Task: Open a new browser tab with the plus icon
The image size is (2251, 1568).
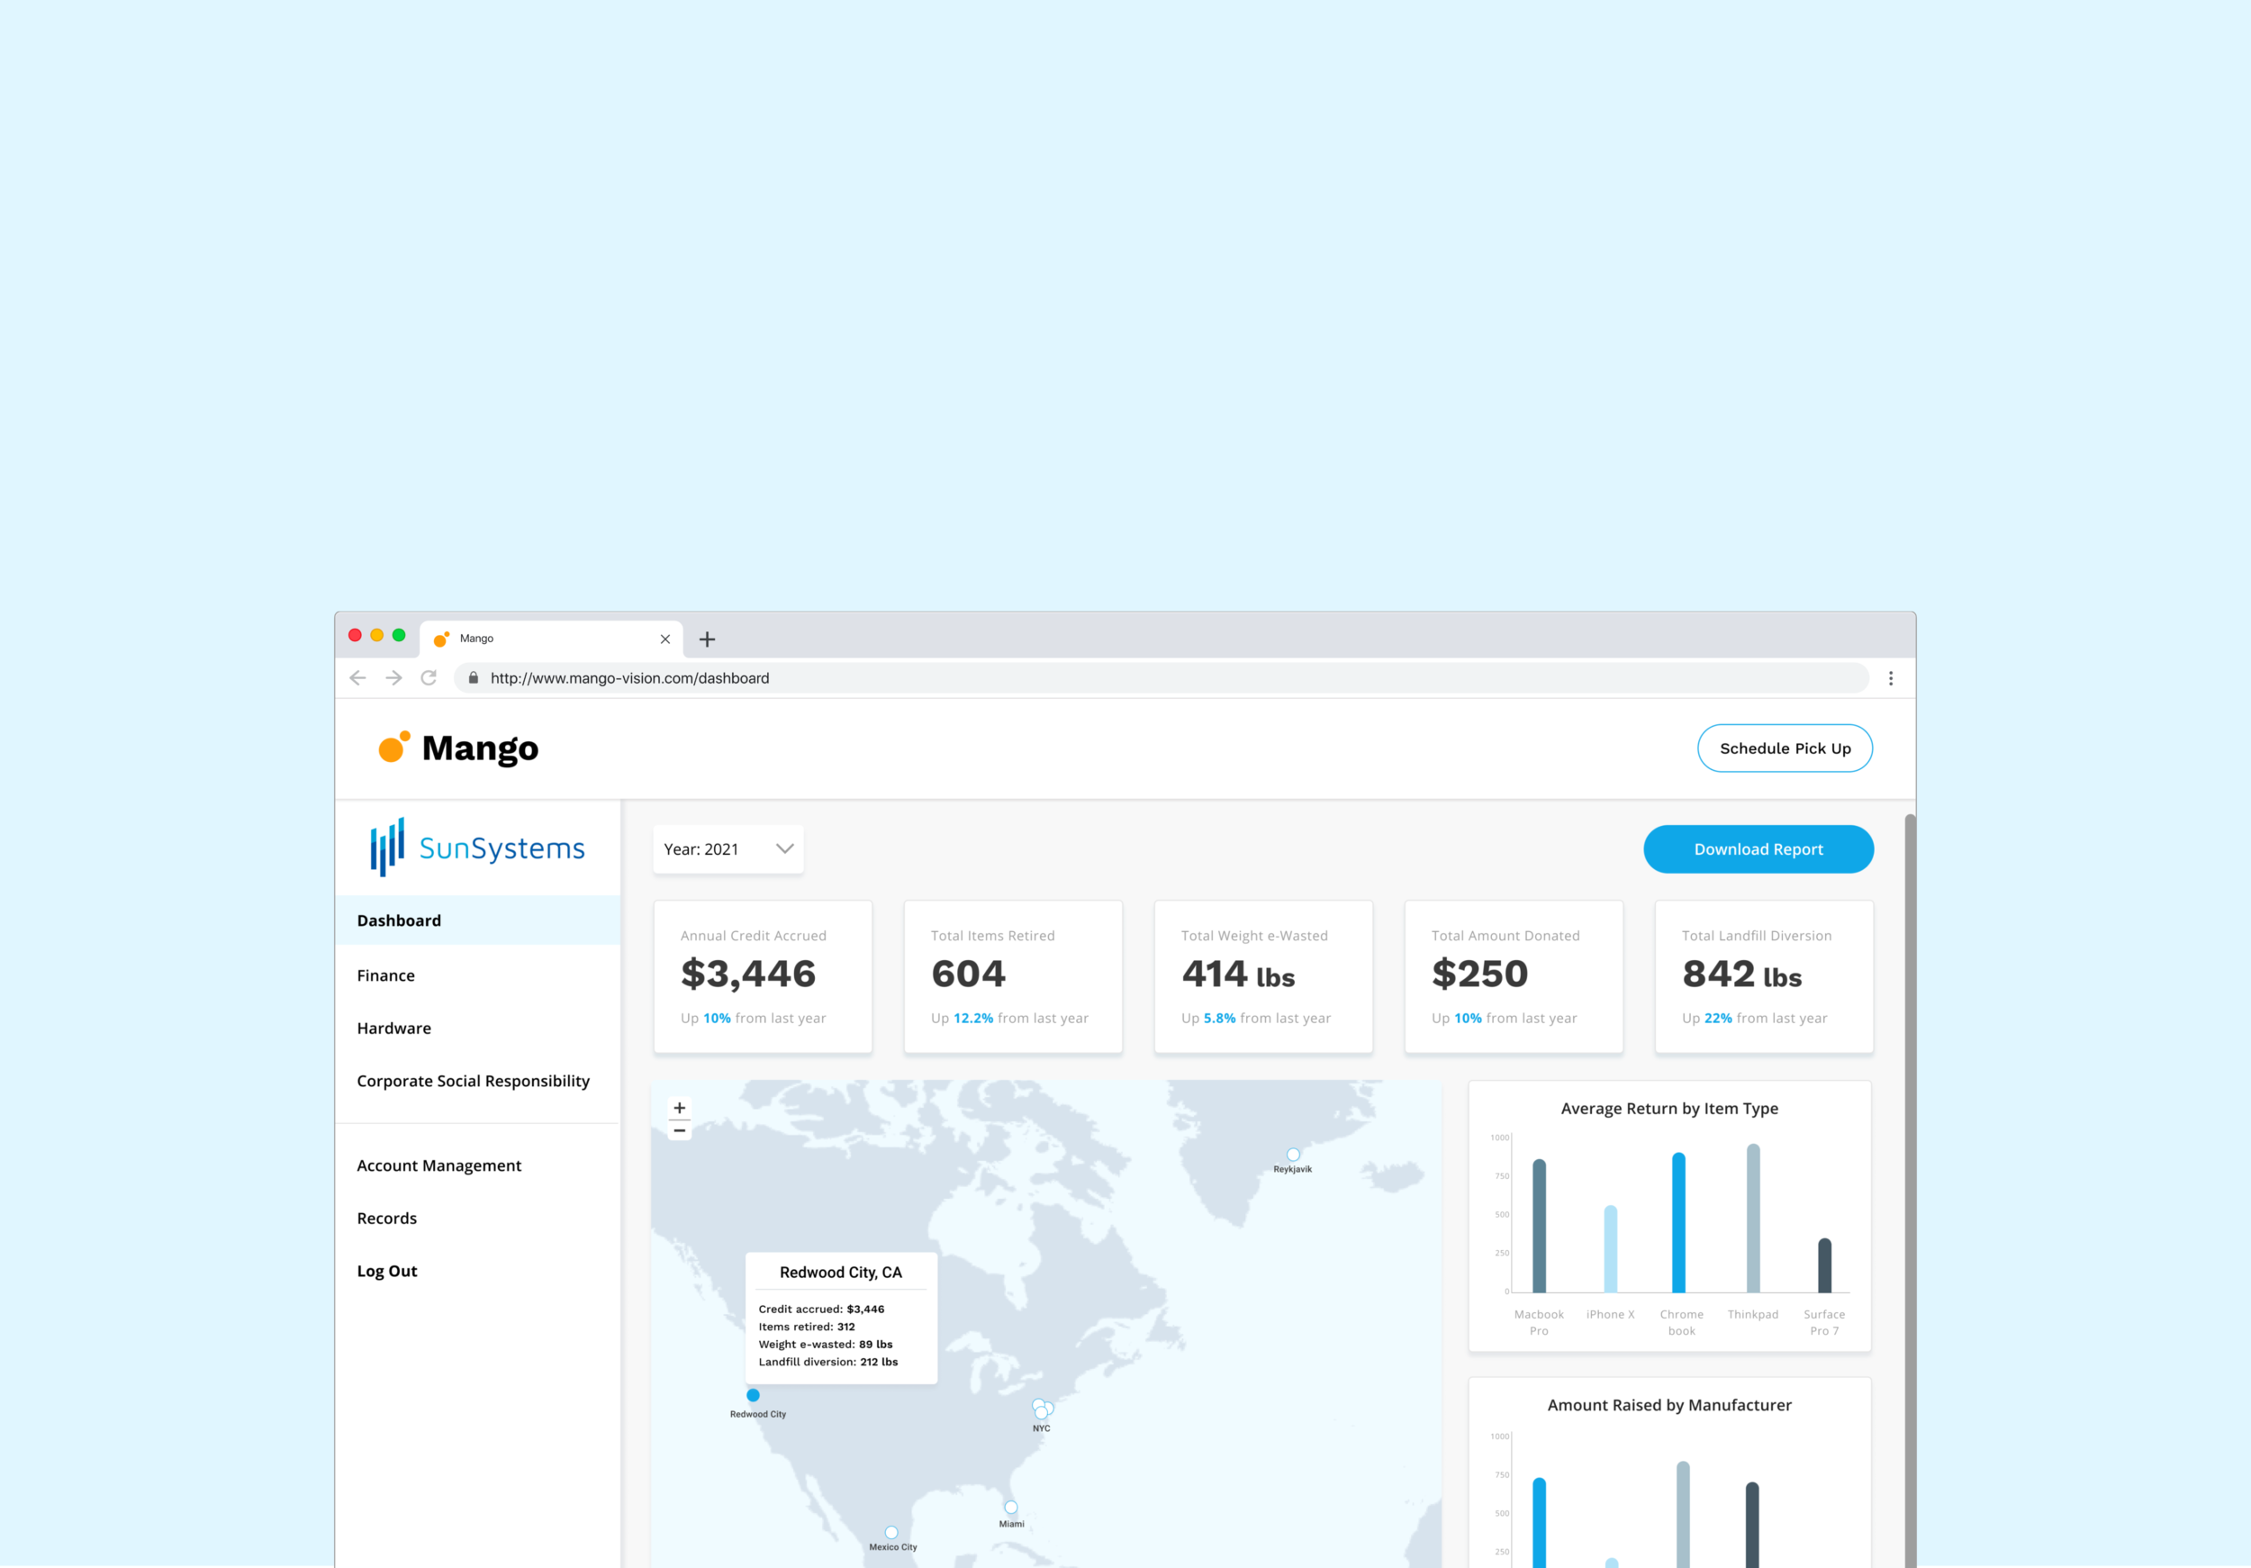Action: (707, 639)
